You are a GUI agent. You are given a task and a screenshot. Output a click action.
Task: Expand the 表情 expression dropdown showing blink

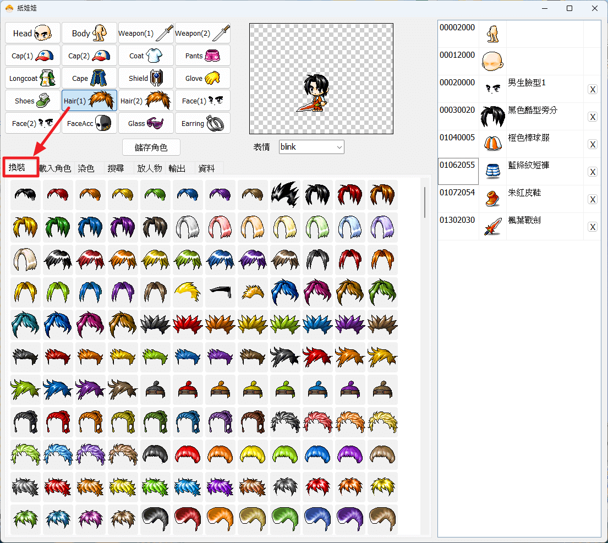(311, 147)
